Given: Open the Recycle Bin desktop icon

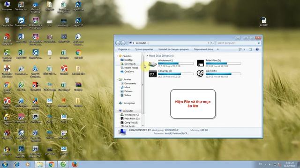Looking at the screenshot, I should click(x=7, y=22).
